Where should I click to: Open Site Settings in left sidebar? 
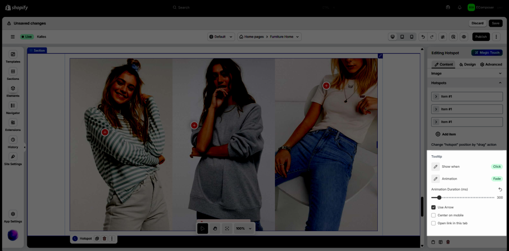(x=13, y=159)
